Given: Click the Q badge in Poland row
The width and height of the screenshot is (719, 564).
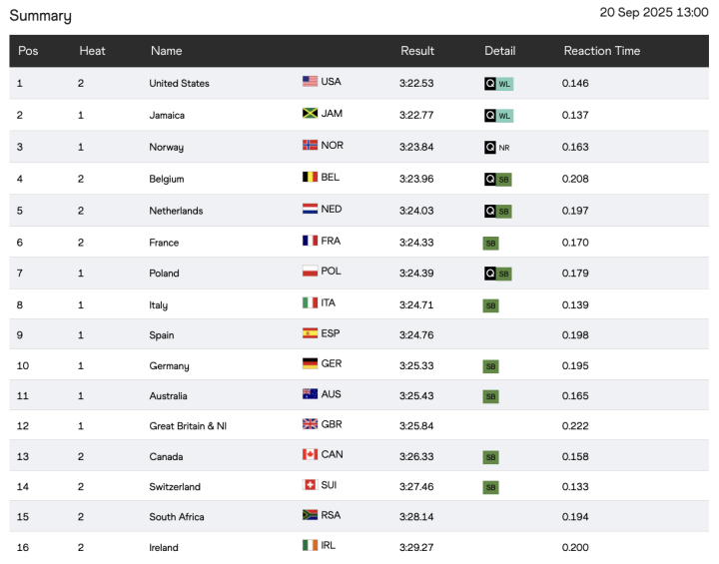Looking at the screenshot, I should point(489,274).
